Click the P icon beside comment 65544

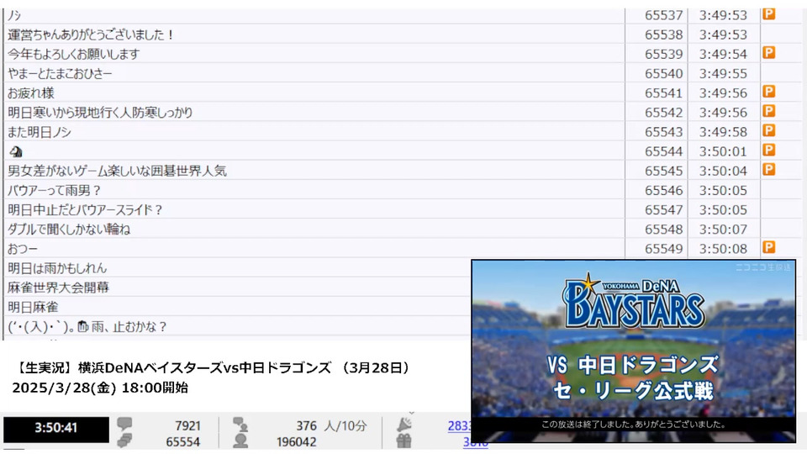point(769,150)
